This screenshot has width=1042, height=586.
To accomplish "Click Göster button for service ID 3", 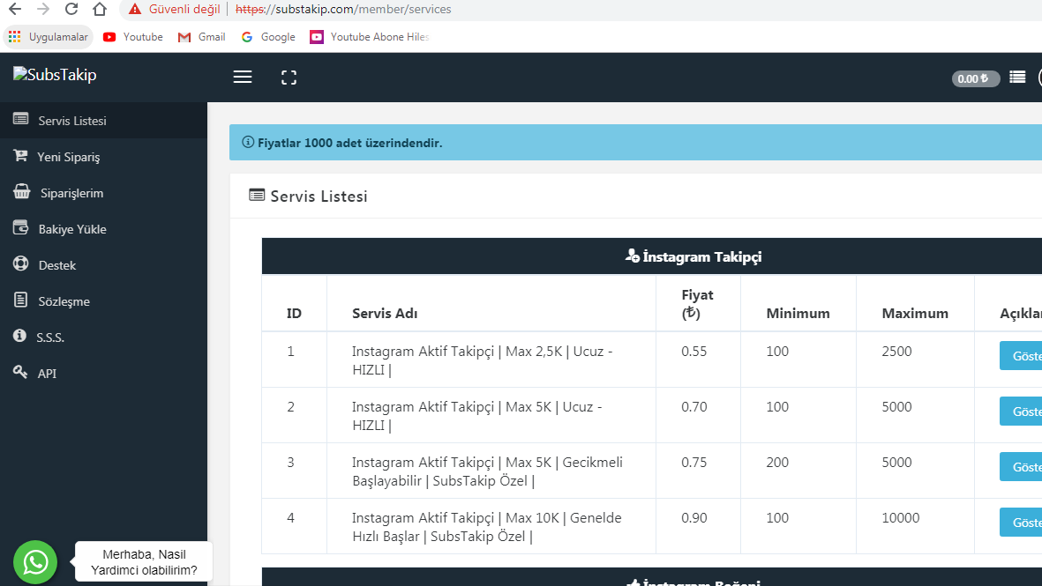I will click(x=1022, y=467).
